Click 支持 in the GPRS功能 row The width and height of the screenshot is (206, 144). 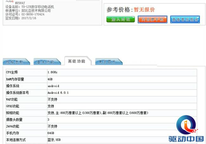point(51,106)
